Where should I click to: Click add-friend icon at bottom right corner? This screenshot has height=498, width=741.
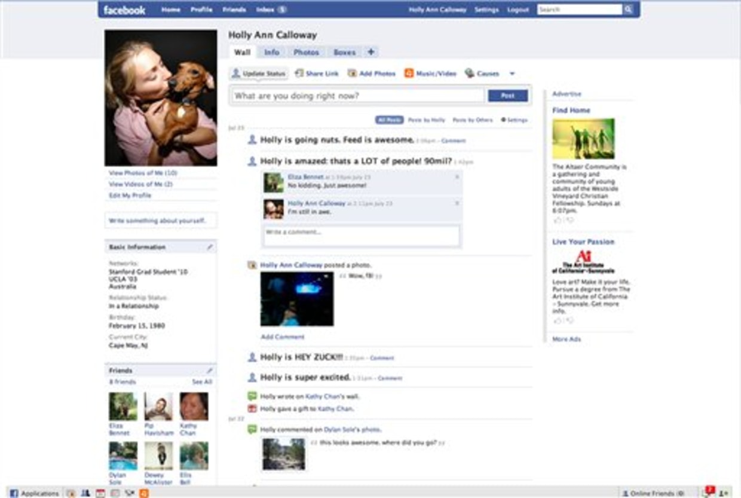724,493
